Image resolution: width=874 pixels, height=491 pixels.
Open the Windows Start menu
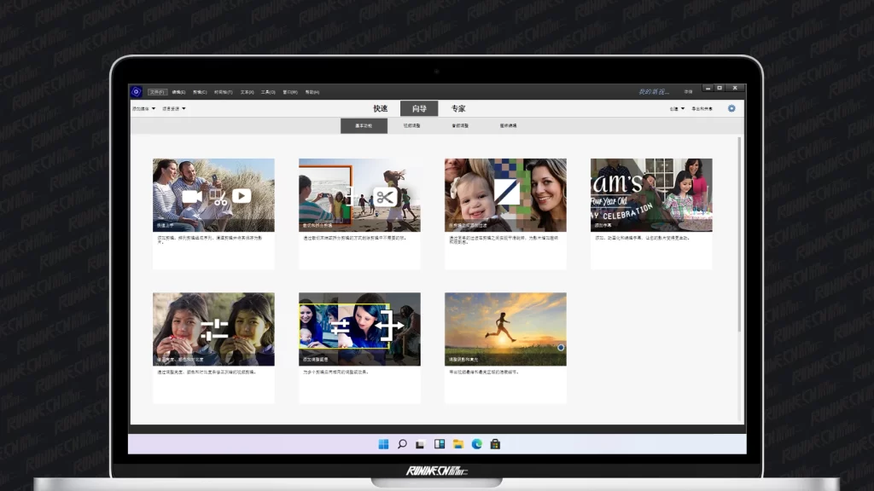click(383, 444)
